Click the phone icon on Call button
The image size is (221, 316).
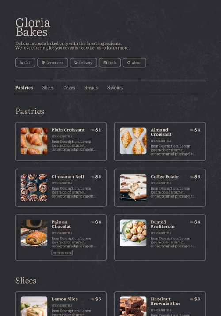coord(21,62)
